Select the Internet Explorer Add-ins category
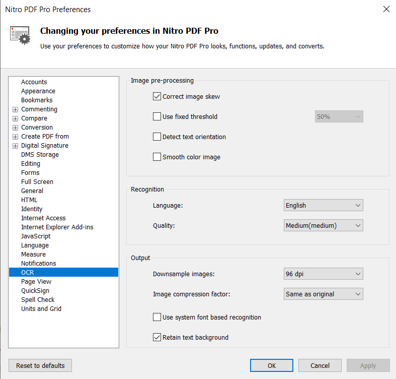This screenshot has width=396, height=379. pos(57,227)
